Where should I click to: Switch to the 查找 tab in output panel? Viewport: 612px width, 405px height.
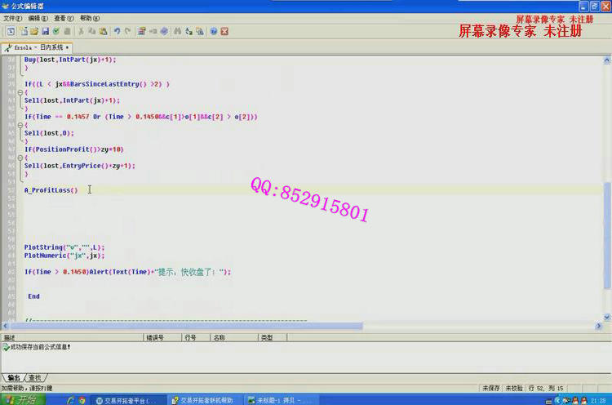click(x=34, y=378)
